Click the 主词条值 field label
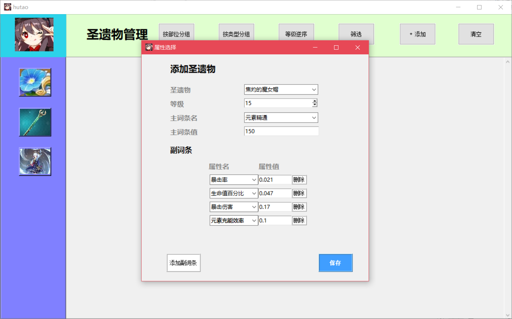512x319 pixels. [x=184, y=132]
